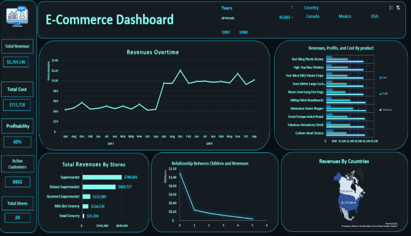Click the Moms Foot-Long Hot Dogs label

click(306, 92)
